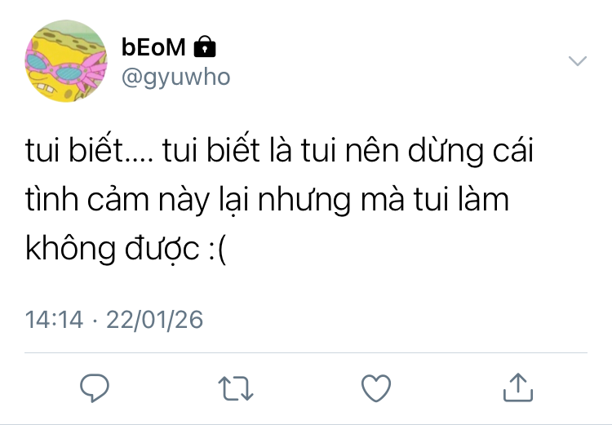Screen dimensions: 612x425
Task: Click the tweet line starting 'tình cảm này'
Action: (x=267, y=200)
